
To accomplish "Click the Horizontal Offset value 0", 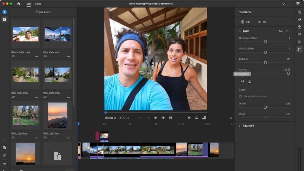I will [289, 38].
